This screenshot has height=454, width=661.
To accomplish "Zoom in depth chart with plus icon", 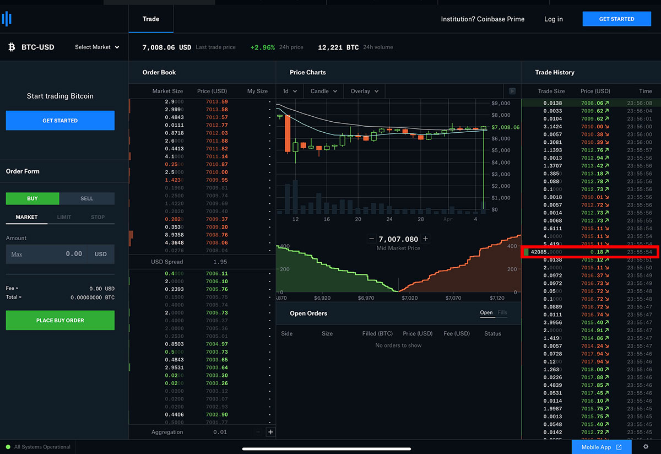I will (425, 239).
